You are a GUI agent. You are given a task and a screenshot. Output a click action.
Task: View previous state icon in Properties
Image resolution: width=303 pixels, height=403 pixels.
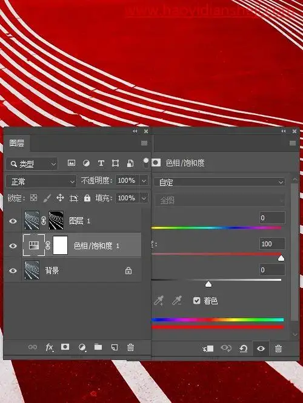coord(226,349)
